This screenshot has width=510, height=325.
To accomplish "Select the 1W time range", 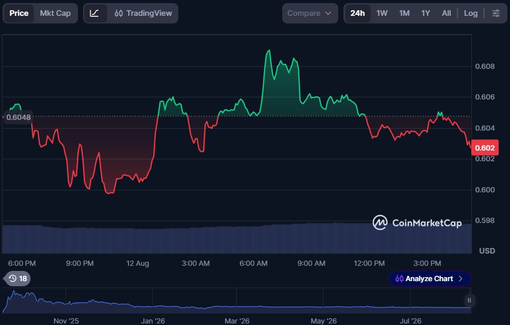I will click(x=382, y=13).
